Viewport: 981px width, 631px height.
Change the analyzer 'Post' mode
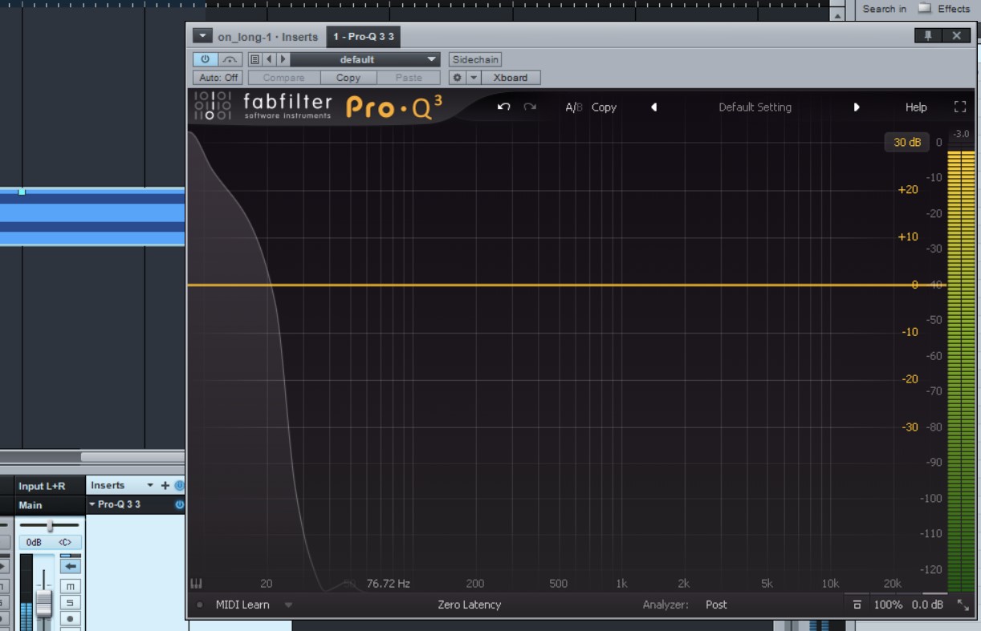click(x=716, y=605)
